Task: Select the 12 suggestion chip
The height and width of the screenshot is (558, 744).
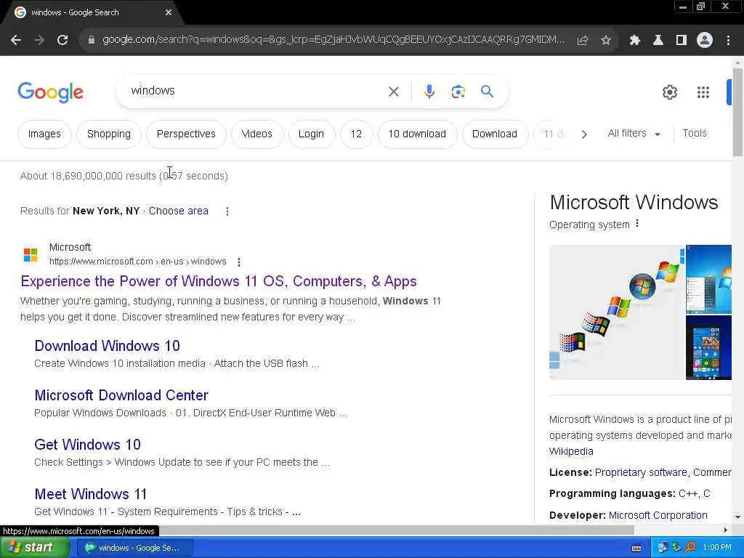Action: click(x=356, y=134)
